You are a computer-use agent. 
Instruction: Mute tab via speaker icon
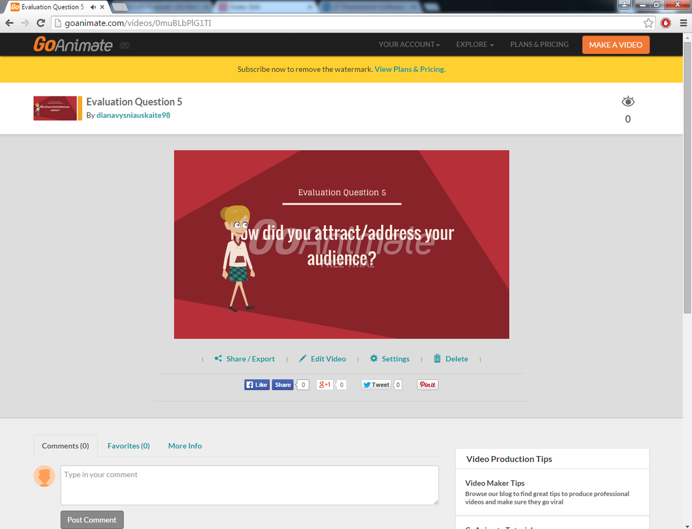pos(93,7)
